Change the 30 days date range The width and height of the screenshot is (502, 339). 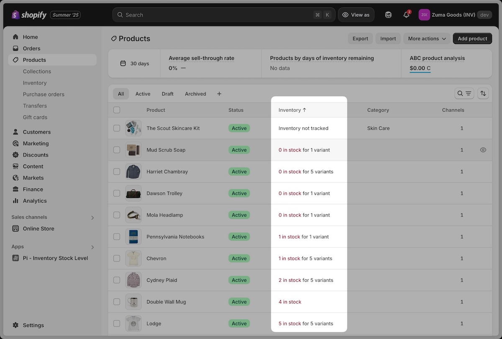tap(134, 64)
